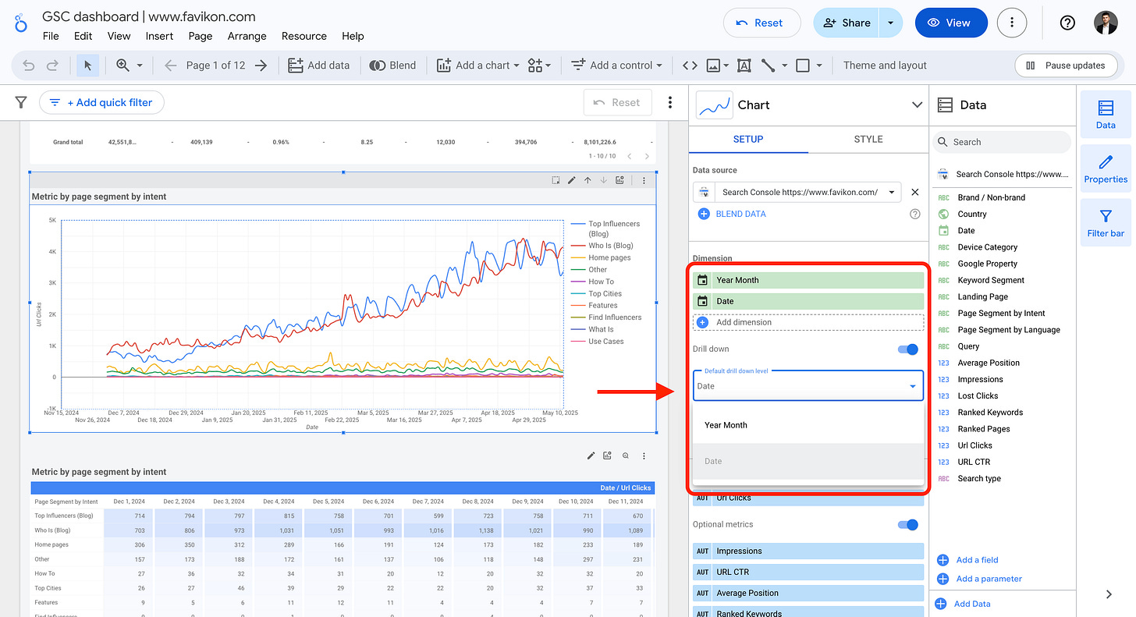Go to the previous page arrow

click(x=171, y=66)
